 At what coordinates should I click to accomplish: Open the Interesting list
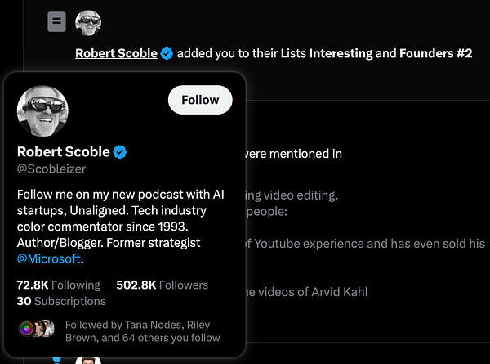(x=341, y=53)
